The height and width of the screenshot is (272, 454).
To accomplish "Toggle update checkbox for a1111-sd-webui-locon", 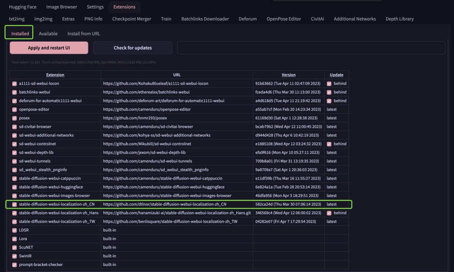I will pyautogui.click(x=329, y=83).
